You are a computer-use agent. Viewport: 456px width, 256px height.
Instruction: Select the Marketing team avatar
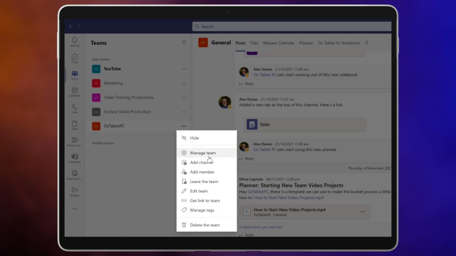coord(96,83)
